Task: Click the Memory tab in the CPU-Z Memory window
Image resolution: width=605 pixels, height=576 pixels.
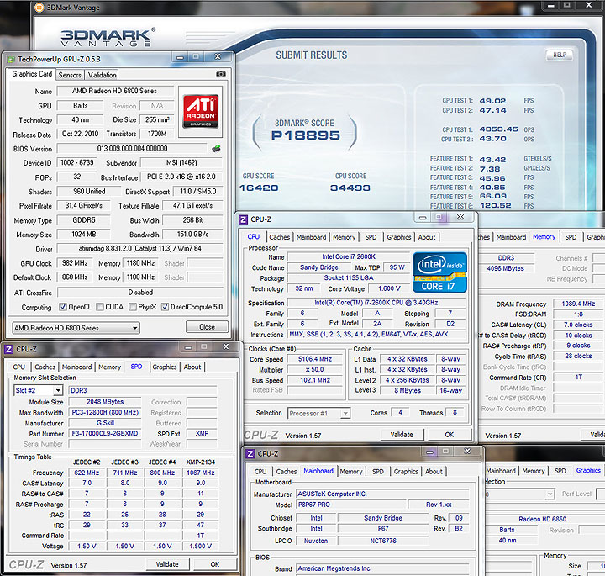Action: [x=544, y=237]
